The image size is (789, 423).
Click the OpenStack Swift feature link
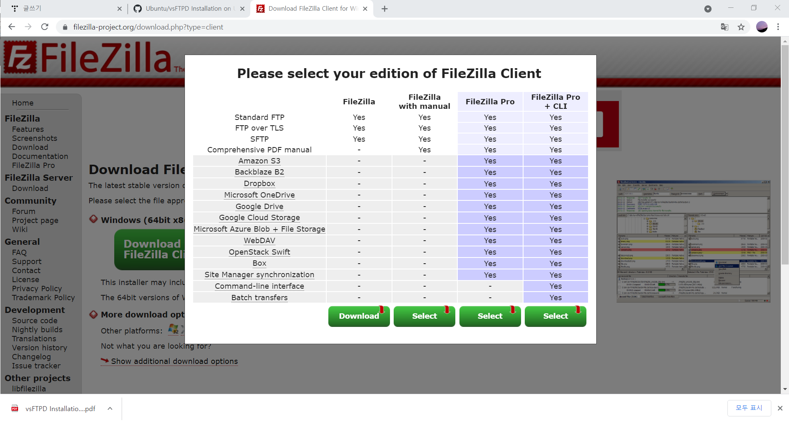pyautogui.click(x=259, y=252)
